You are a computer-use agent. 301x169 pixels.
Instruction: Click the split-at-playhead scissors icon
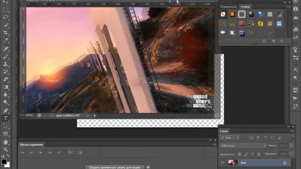pyautogui.click(x=71, y=152)
